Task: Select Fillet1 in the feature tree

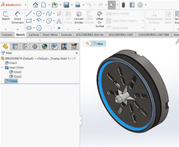Action: coord(11,63)
